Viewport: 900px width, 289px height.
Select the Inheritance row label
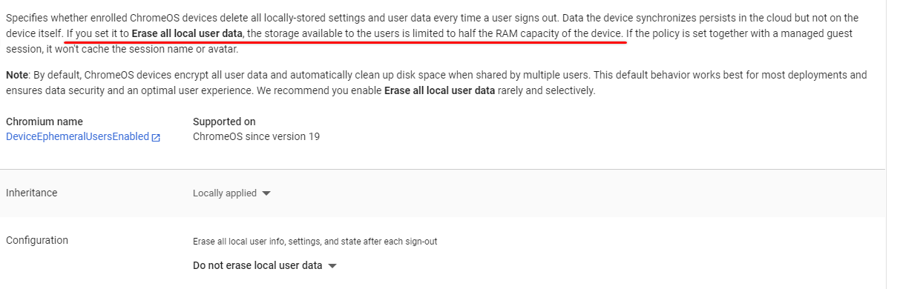pyautogui.click(x=31, y=193)
